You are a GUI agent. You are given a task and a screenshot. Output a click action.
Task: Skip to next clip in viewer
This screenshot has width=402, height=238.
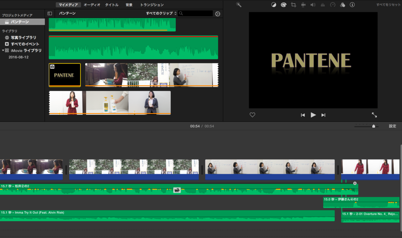(x=323, y=115)
